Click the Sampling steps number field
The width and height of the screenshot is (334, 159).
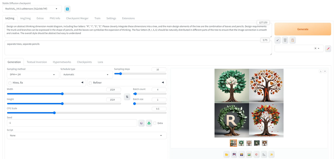point(159,69)
